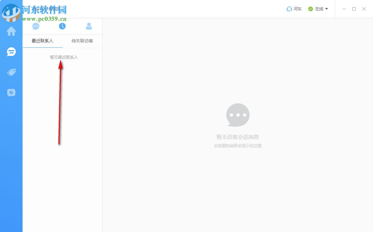Click the 暂无访客会话消息 message area
Screen dimensions: 373x232
(238, 137)
